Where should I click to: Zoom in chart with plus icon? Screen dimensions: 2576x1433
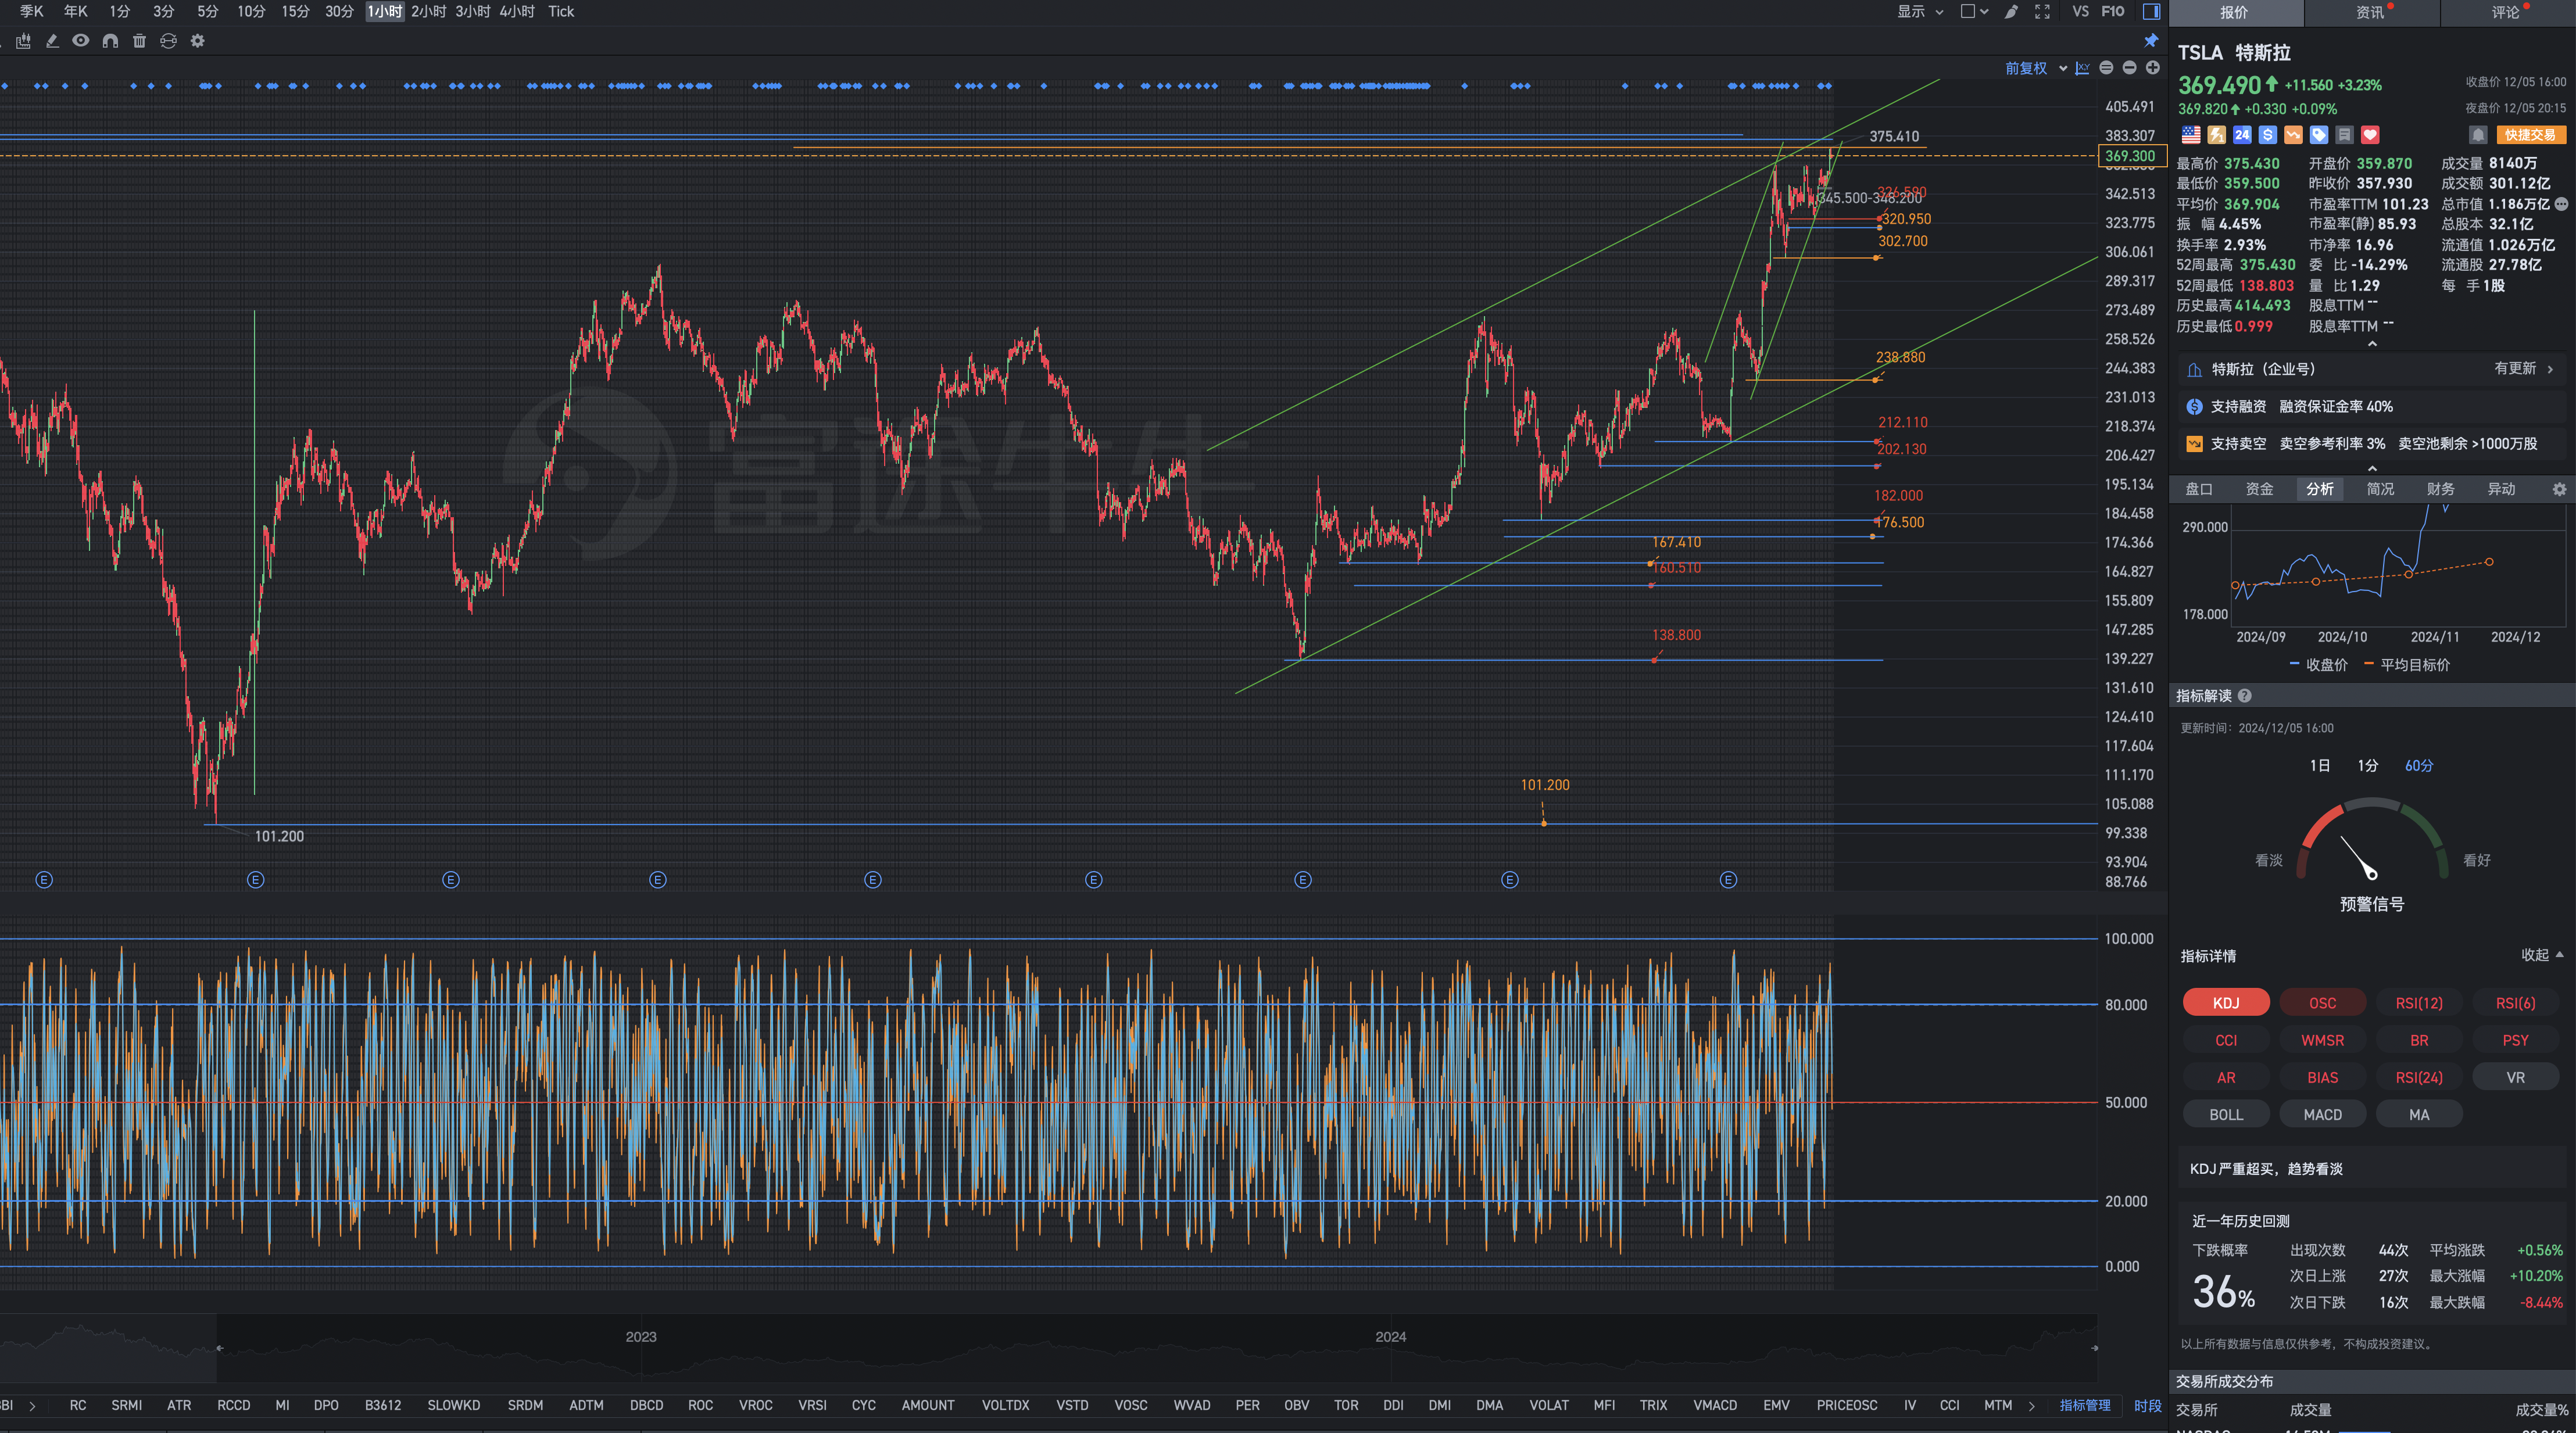pos(2152,68)
